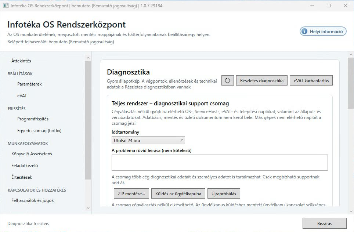Click the ZIP mentése... button
This screenshot has height=232, width=354.
[131, 193]
